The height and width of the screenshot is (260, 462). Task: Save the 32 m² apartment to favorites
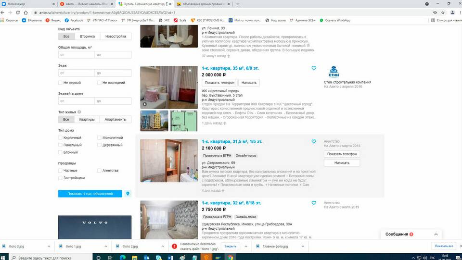tap(314, 203)
